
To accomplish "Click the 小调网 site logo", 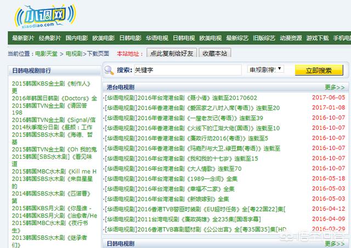I will click(x=46, y=17).
